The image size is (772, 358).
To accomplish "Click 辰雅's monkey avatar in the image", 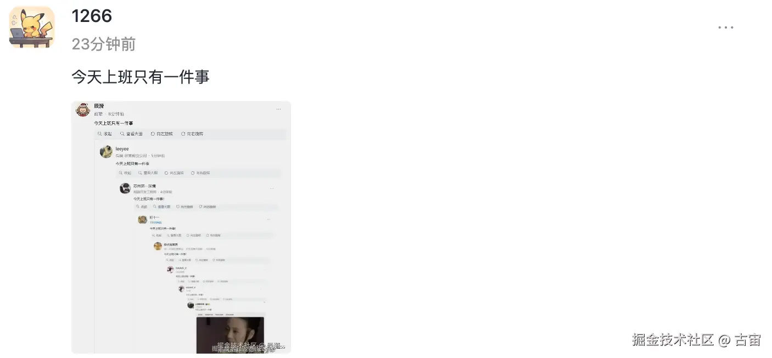I will [83, 109].
